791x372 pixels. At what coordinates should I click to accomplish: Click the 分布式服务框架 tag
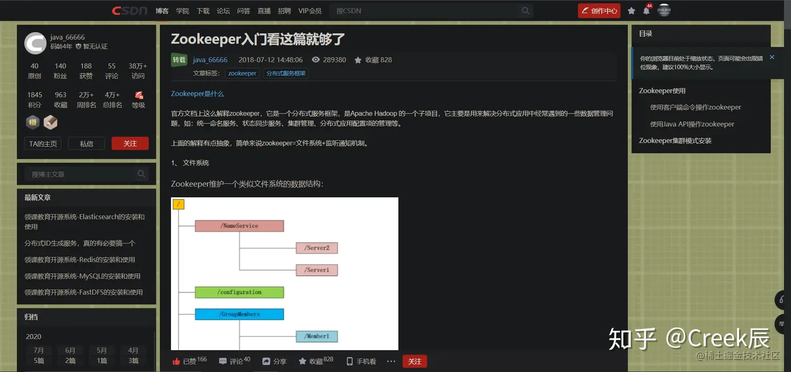pos(286,73)
